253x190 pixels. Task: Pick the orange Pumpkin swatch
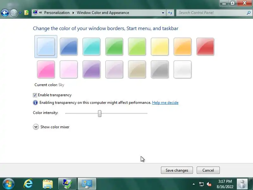point(182,47)
